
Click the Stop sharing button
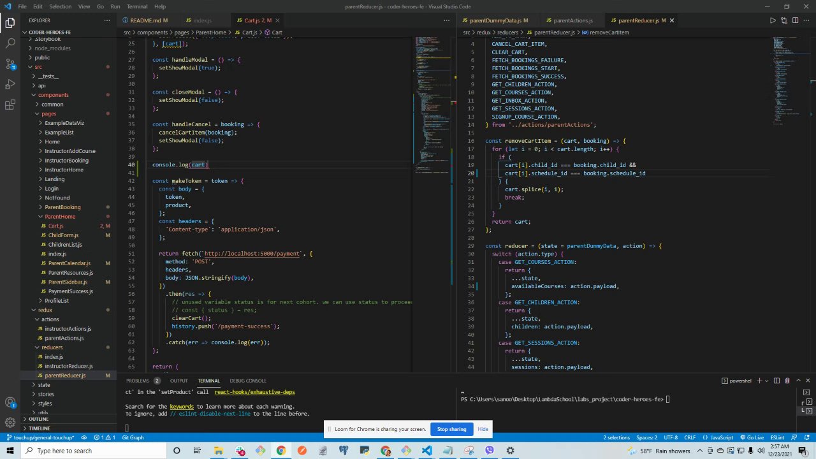(x=451, y=429)
